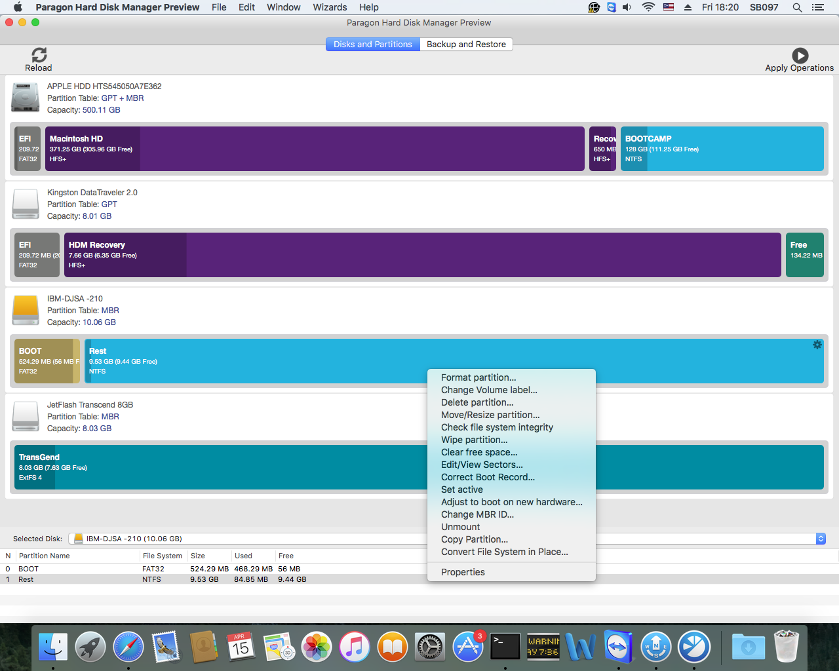This screenshot has height=671, width=839.
Task: Open Launchpad from the dock
Action: coord(90,647)
